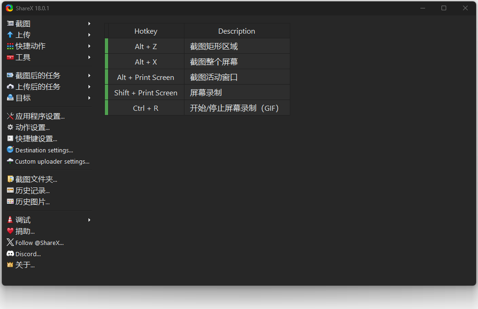Click the 截图矩形区域 description cell
Screen dimensions: 478x309
(x=237, y=46)
